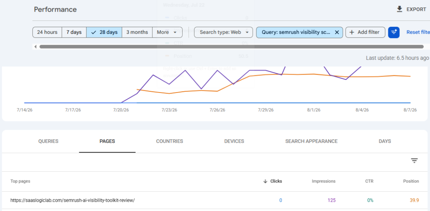Select the 7 days date range
This screenshot has height=211, width=430.
74,32
